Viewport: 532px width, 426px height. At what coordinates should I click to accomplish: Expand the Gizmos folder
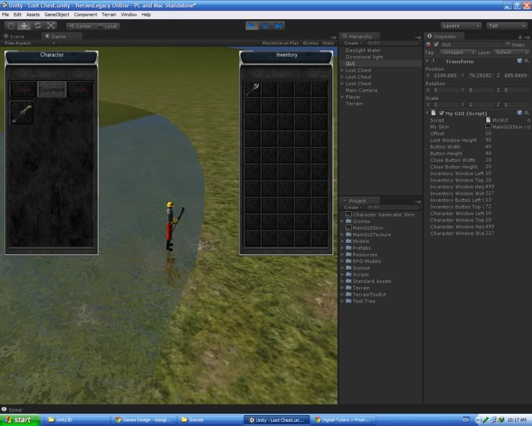(x=342, y=221)
